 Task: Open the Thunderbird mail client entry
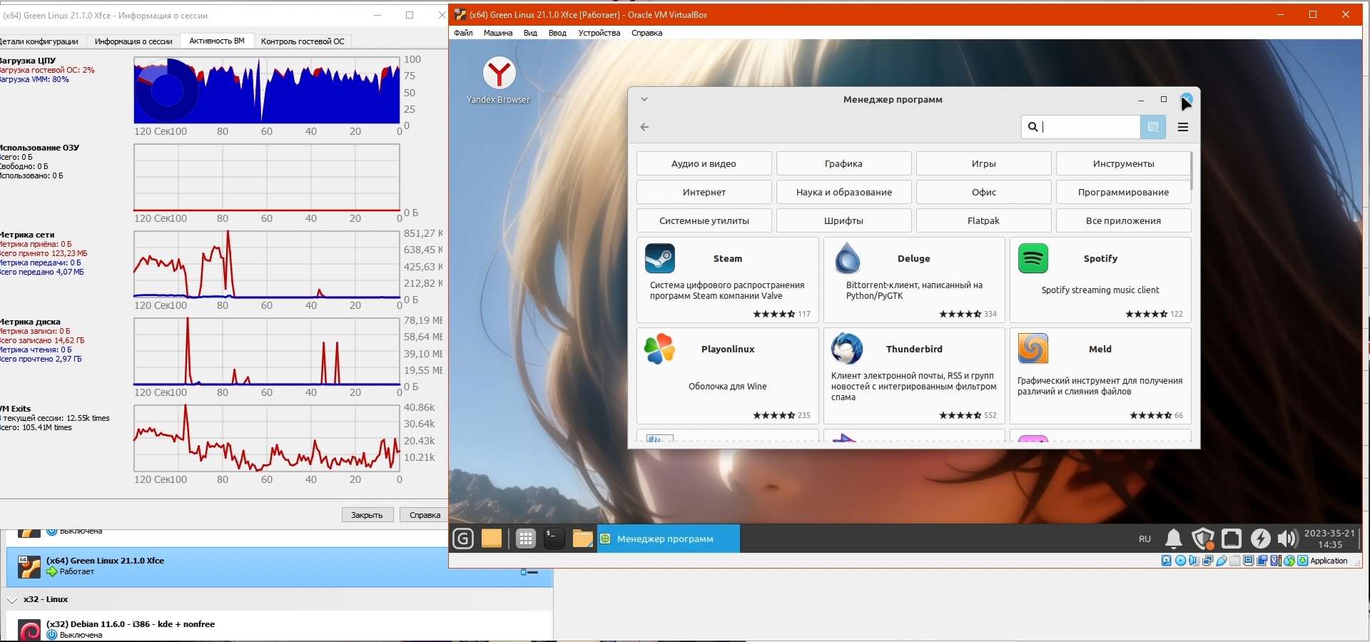914,375
